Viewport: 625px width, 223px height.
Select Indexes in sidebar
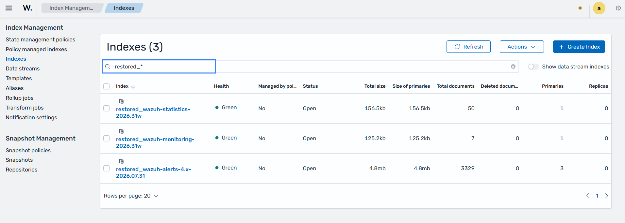16,59
